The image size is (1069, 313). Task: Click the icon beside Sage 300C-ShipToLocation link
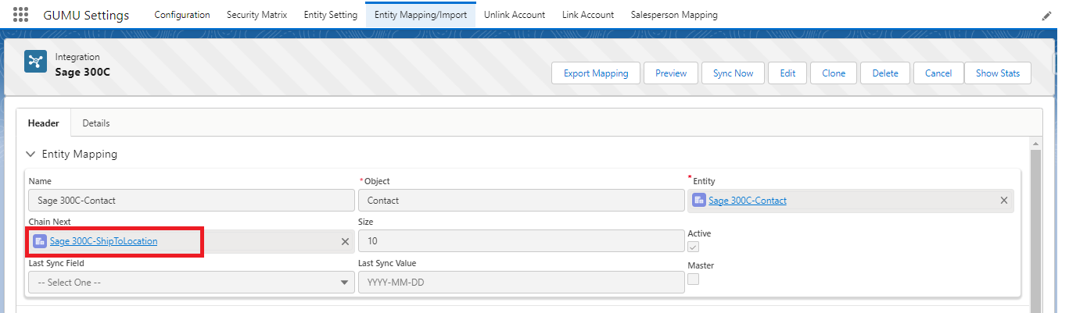(x=40, y=241)
